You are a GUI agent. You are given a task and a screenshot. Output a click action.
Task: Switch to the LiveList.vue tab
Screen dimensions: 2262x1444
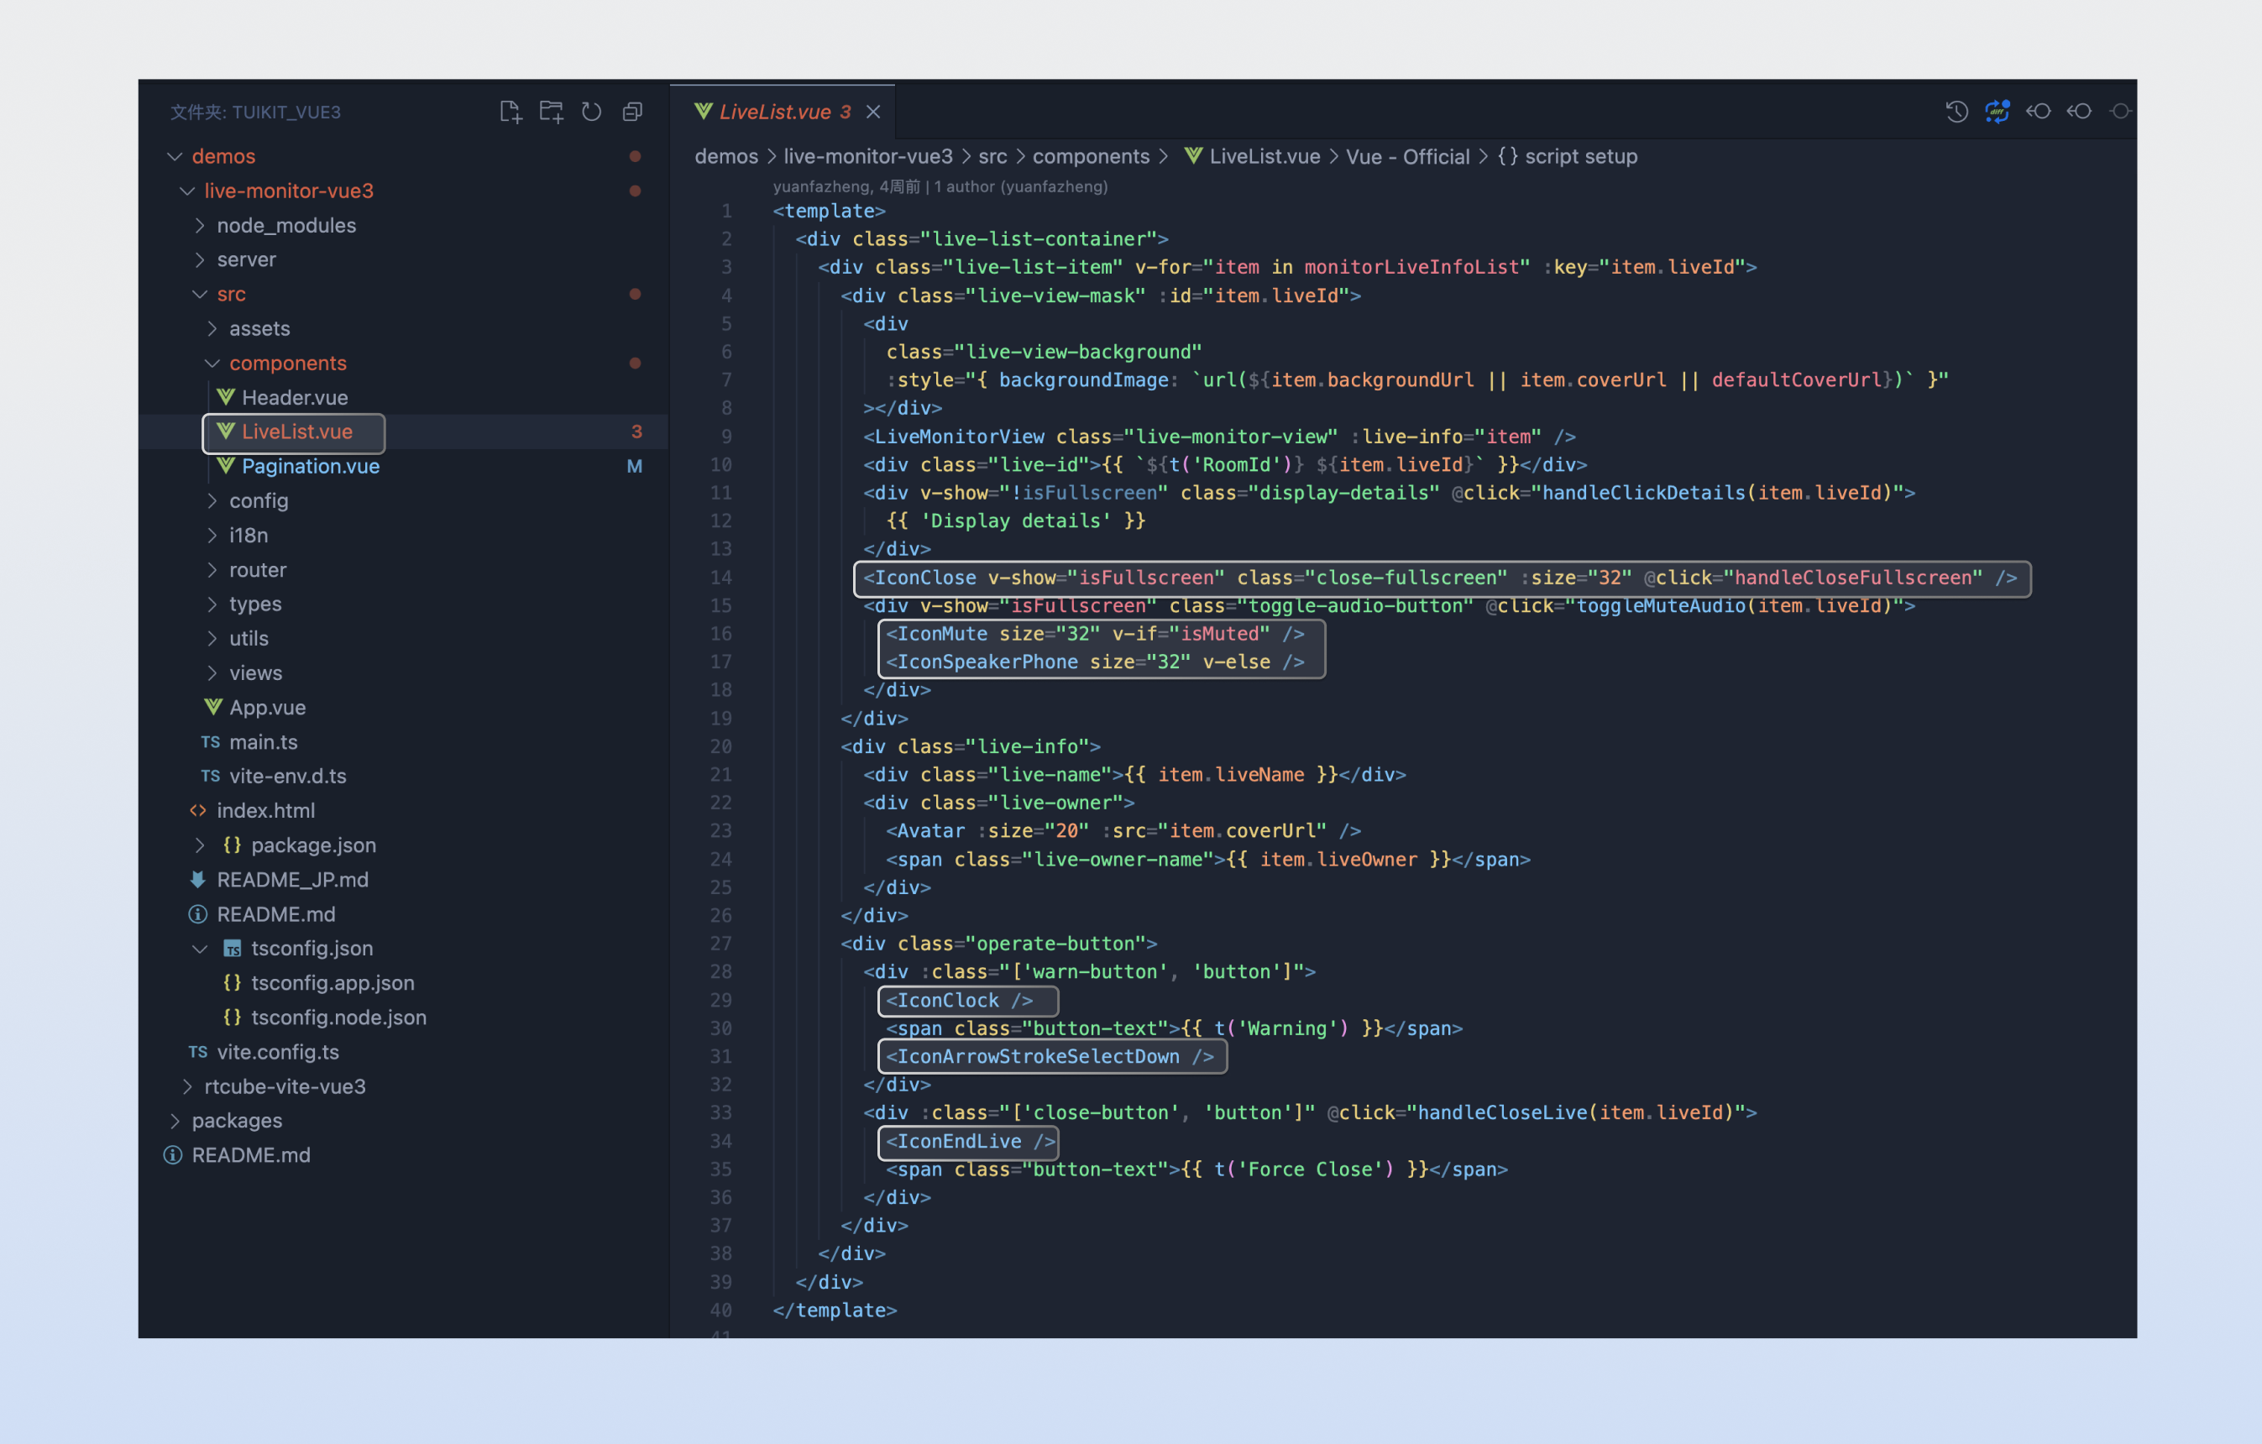tap(774, 112)
